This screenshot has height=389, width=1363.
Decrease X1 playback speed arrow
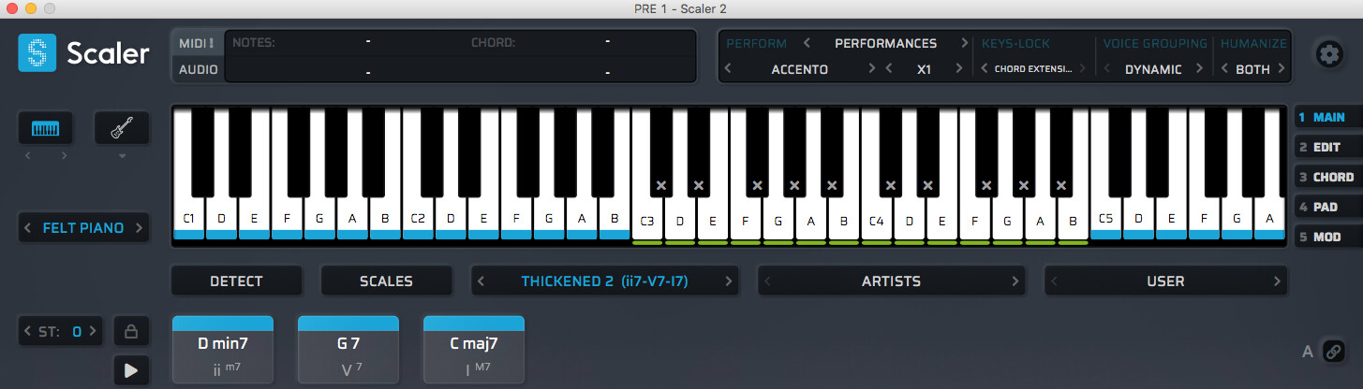pos(890,69)
